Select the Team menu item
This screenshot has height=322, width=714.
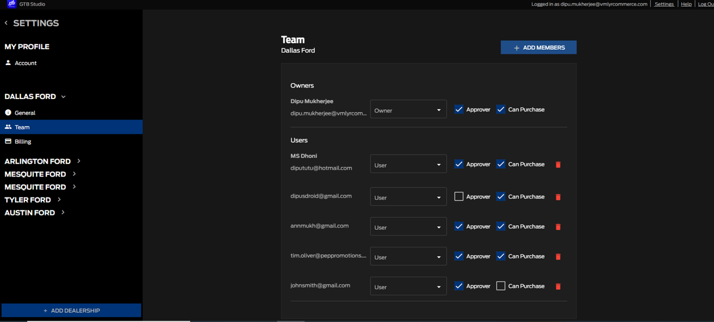[71, 127]
